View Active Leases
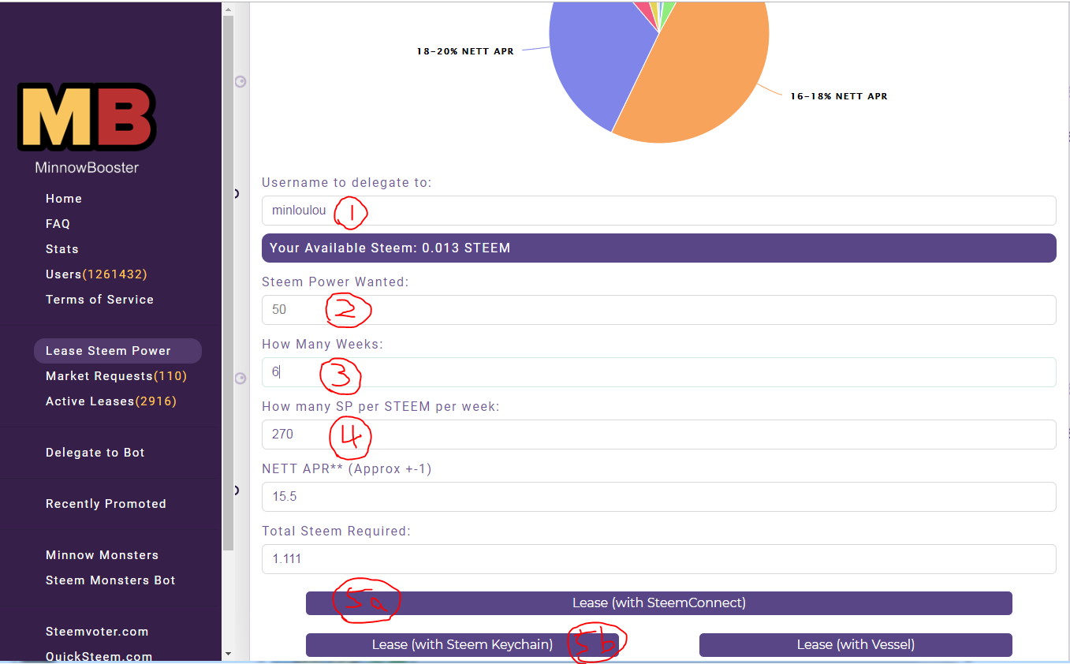The width and height of the screenshot is (1070, 664). (111, 401)
